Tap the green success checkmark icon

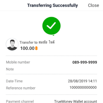pyautogui.click(x=51, y=26)
